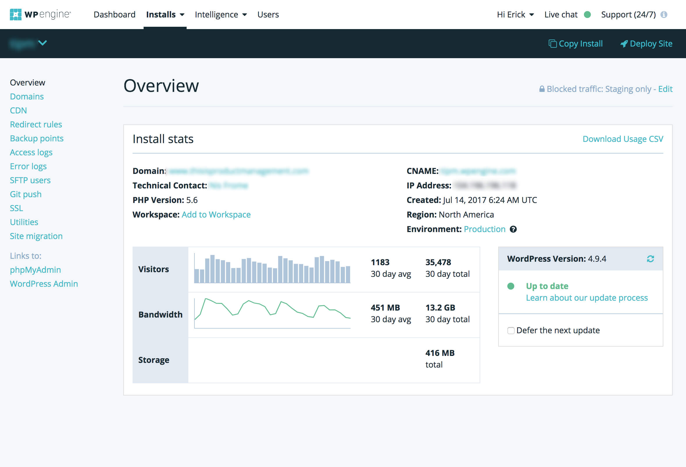The height and width of the screenshot is (467, 686).
Task: Enable Defer the next update checkbox
Action: pyautogui.click(x=511, y=330)
